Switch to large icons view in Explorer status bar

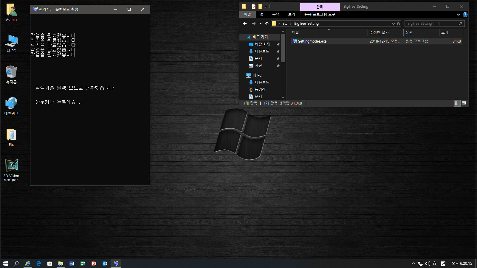[x=464, y=103]
